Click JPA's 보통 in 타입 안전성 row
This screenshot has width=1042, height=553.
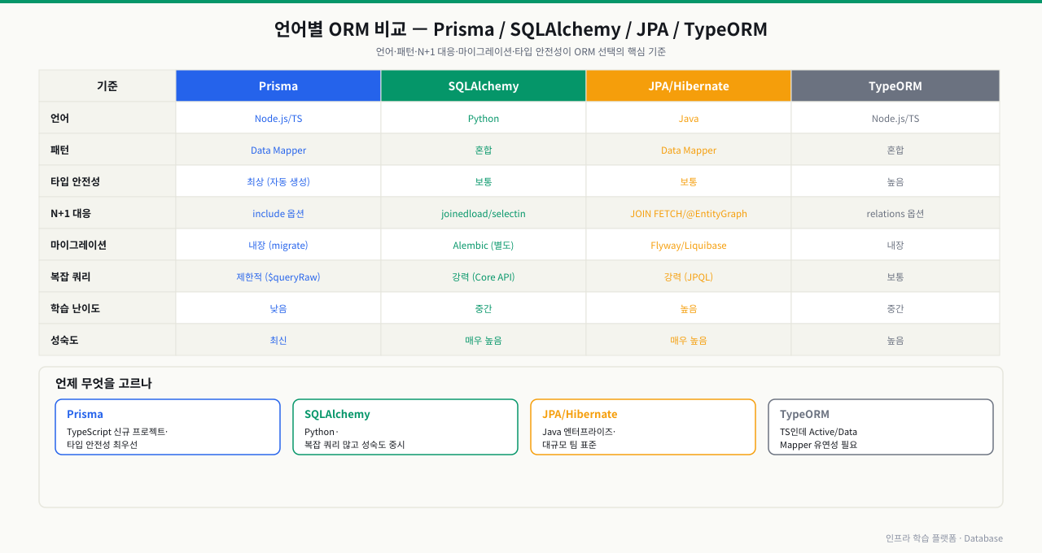click(689, 181)
